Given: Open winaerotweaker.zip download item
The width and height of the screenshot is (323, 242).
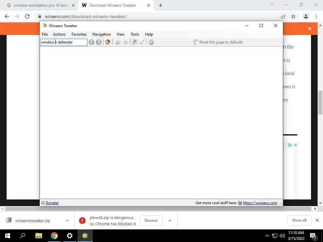Looking at the screenshot, I should (x=32, y=221).
